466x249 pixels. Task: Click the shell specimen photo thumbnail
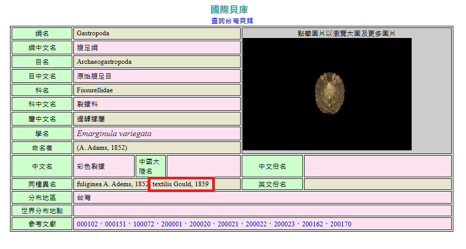coord(327,94)
